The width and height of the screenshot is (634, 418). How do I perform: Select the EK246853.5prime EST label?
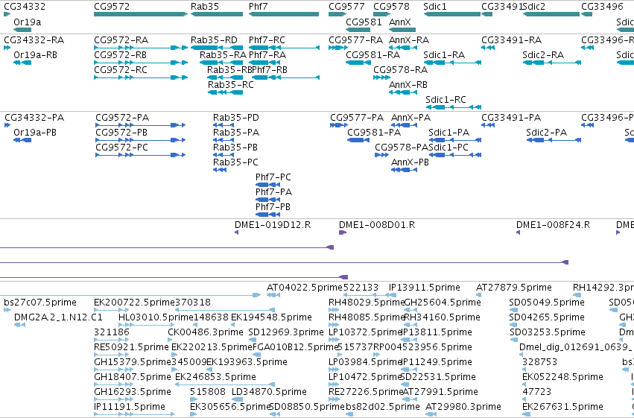[x=215, y=377]
